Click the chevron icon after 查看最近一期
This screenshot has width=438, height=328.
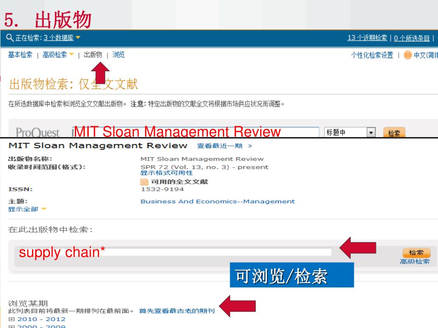pos(250,146)
